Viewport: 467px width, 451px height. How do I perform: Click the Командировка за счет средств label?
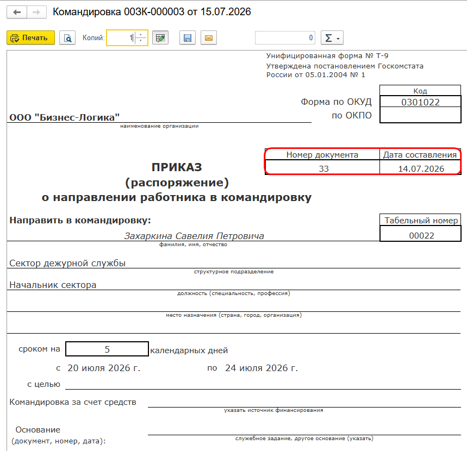click(x=73, y=402)
